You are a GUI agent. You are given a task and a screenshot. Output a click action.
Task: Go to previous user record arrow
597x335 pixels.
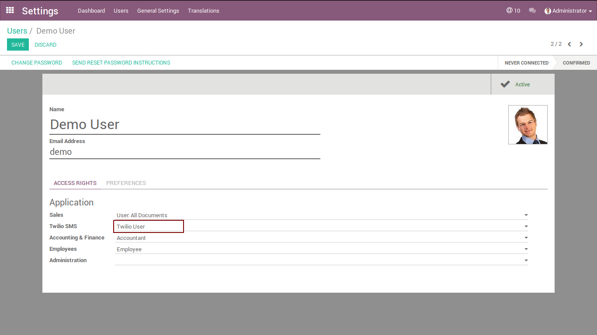(x=569, y=44)
